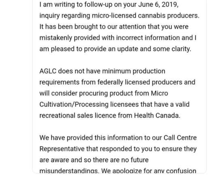Click the words "are aware and so there"
This screenshot has width=215, height=179.
click(x=75, y=160)
